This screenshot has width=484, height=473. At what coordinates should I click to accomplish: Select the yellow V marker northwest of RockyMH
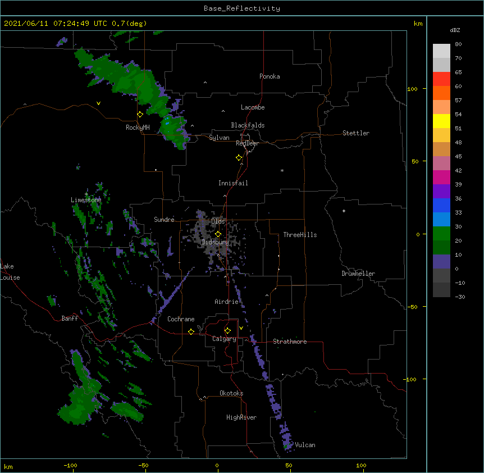[x=98, y=103]
